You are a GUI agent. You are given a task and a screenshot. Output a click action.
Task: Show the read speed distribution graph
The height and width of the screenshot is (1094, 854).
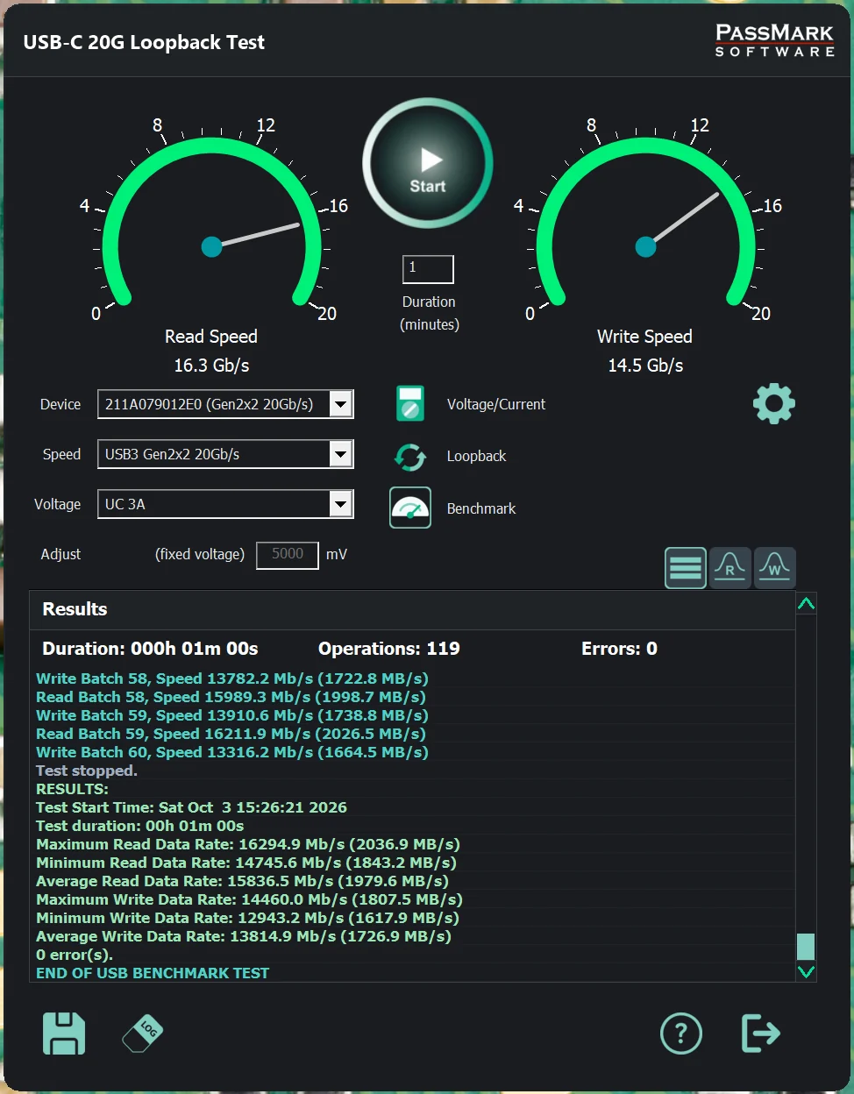[730, 567]
